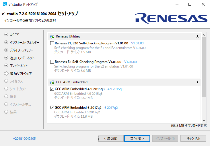Image resolution: width=210 pixels, height=146 pixels.
Task: Enable Renesas E1, E20 Self-Checking Program checkbox
Action: pos(52,43)
